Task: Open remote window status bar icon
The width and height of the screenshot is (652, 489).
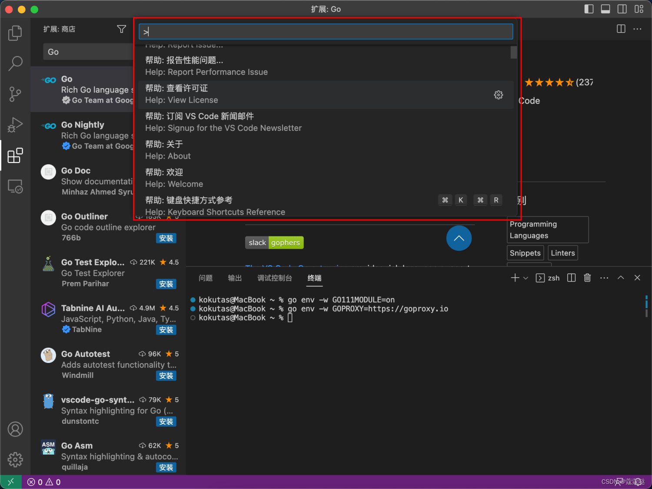Action: pyautogui.click(x=11, y=482)
